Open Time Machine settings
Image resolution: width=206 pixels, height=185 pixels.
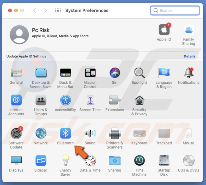(139, 161)
